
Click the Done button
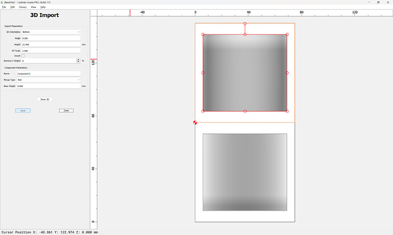pos(66,110)
